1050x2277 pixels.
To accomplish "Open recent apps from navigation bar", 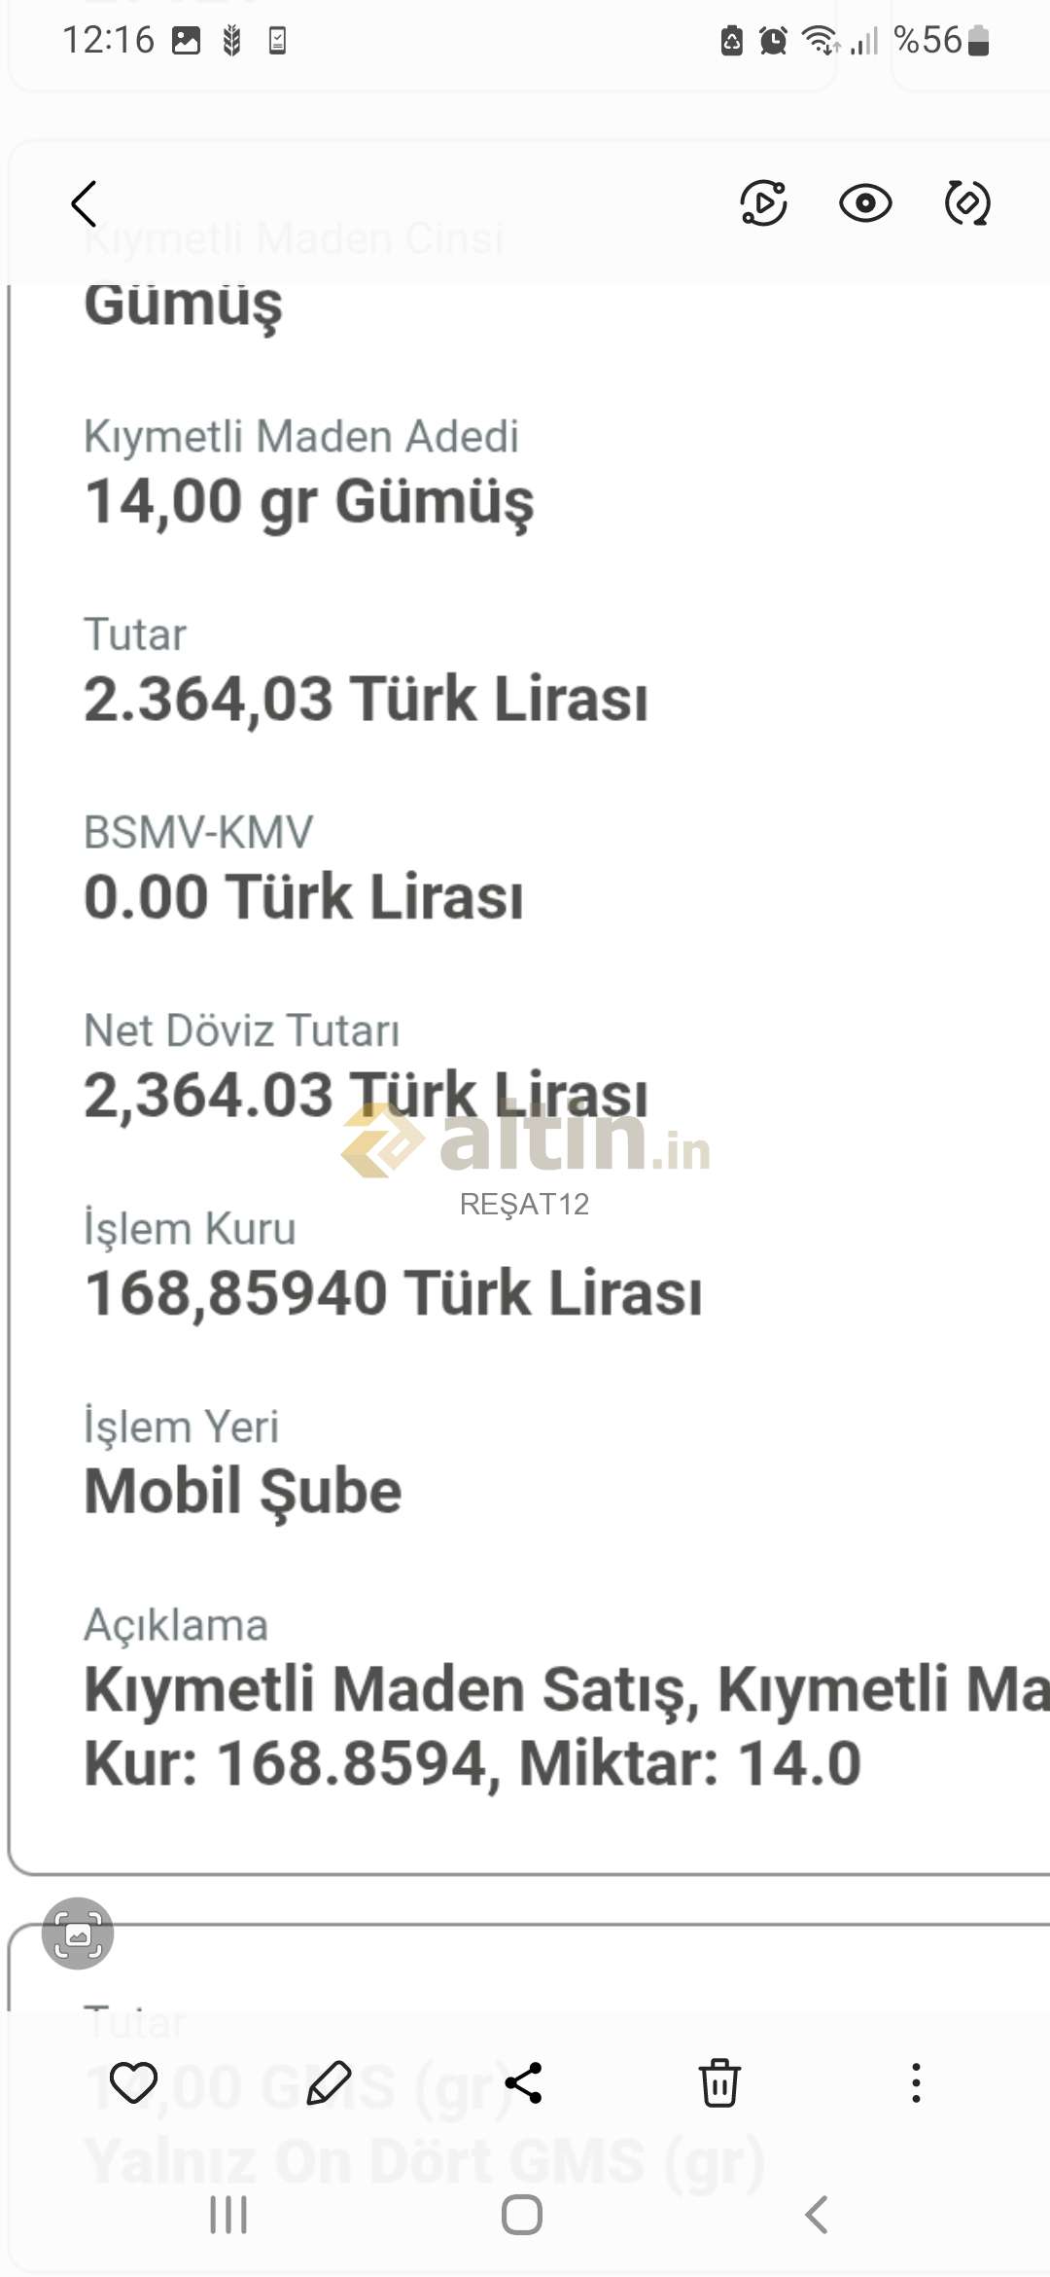I will 228,2215.
